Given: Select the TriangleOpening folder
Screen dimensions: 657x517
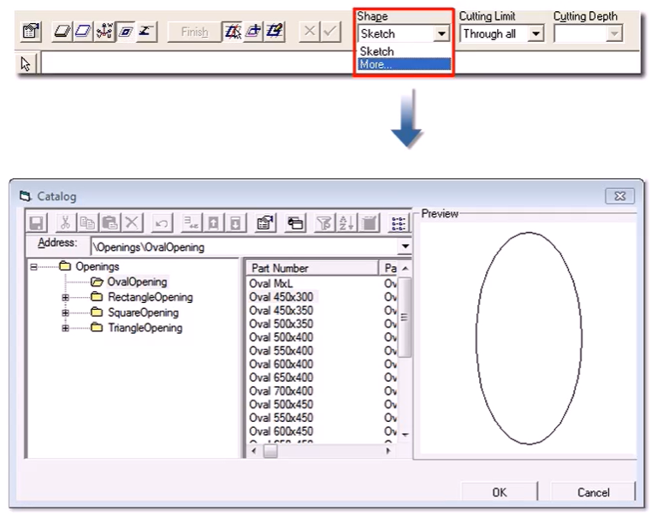Looking at the screenshot, I should pos(144,328).
